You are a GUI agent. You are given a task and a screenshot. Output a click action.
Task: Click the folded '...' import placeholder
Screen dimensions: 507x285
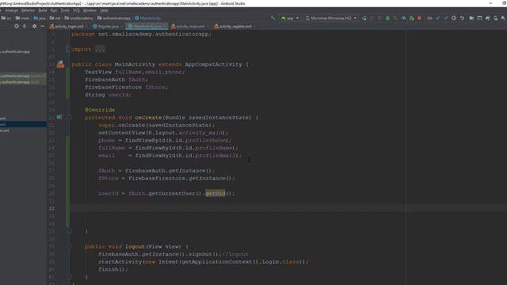tap(100, 49)
